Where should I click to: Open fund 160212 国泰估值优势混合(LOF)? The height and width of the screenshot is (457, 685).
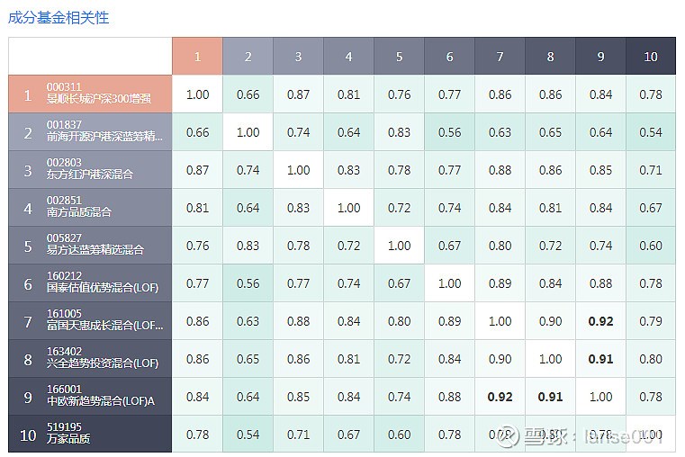coord(90,282)
